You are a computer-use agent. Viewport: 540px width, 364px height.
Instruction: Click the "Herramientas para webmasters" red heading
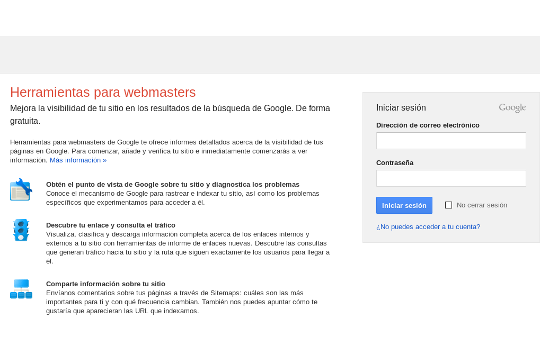(103, 92)
